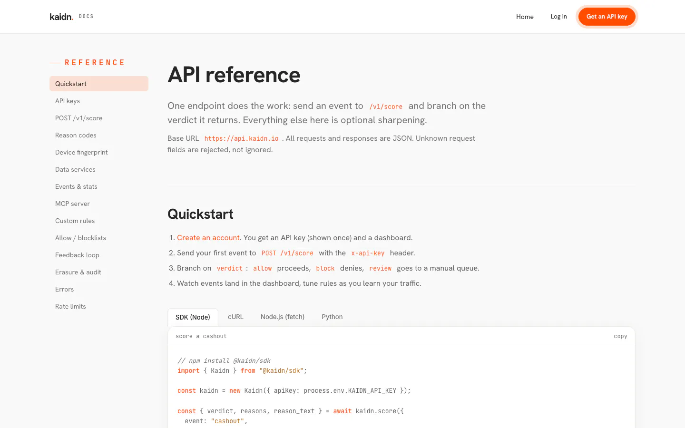Click the https://api.kaidn.io base URL text

[241, 138]
